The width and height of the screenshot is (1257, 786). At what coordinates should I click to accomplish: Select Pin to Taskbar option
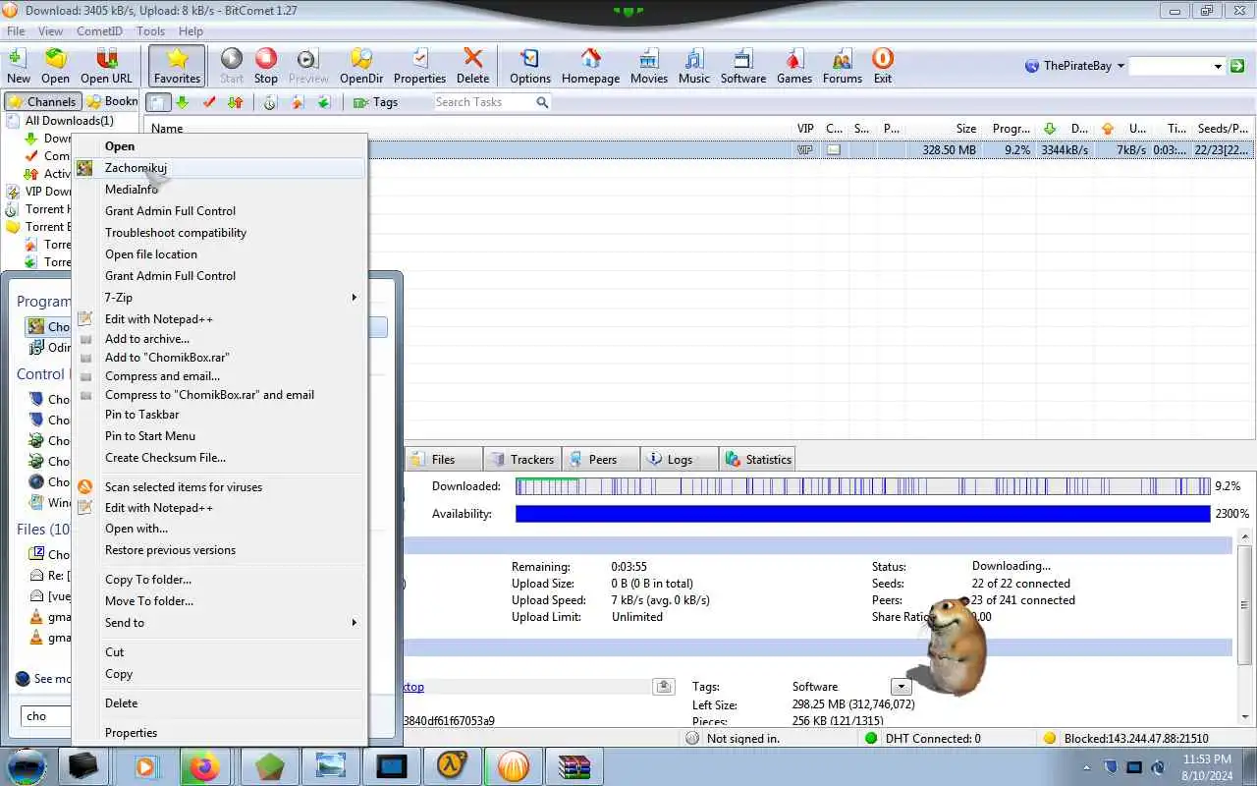click(x=220, y=415)
